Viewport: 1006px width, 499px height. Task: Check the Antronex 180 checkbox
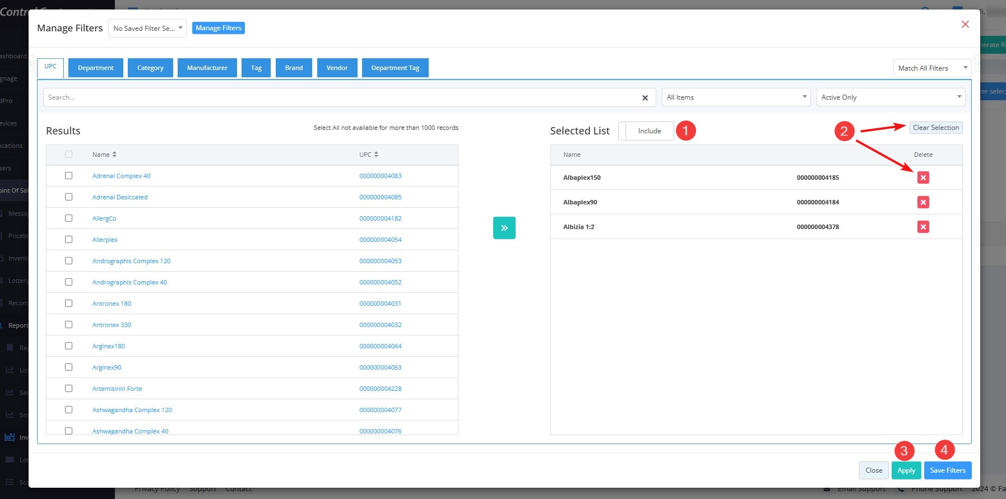coord(68,304)
